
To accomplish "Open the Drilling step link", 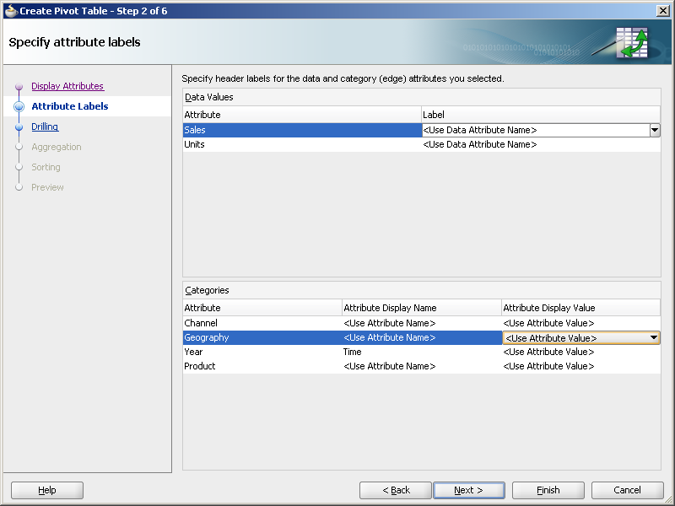I will [x=44, y=126].
